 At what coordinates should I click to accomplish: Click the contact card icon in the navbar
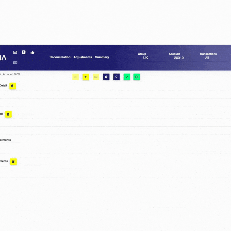click(23, 52)
